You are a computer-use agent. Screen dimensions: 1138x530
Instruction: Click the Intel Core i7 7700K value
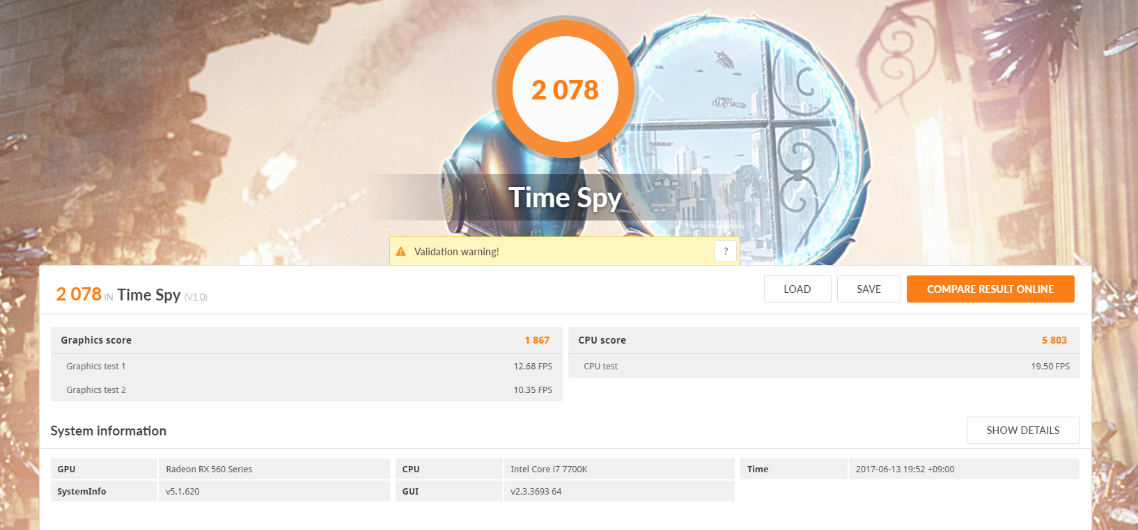[549, 469]
